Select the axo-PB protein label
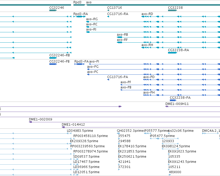 [126, 87]
